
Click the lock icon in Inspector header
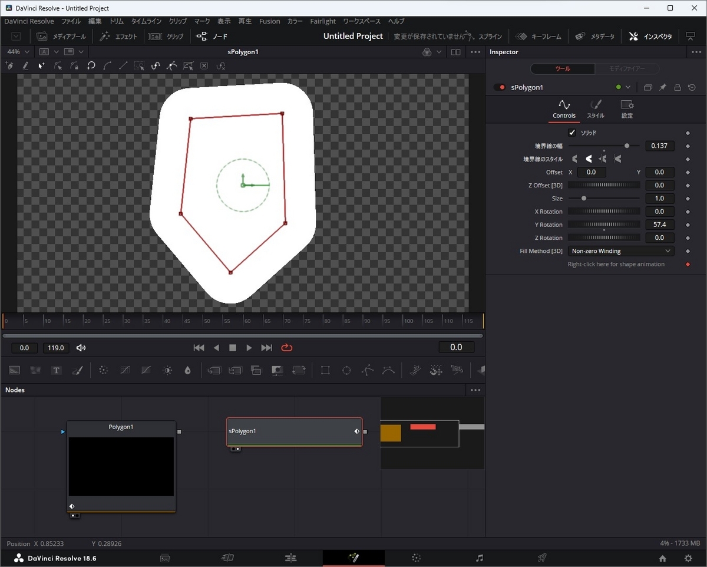pyautogui.click(x=677, y=87)
